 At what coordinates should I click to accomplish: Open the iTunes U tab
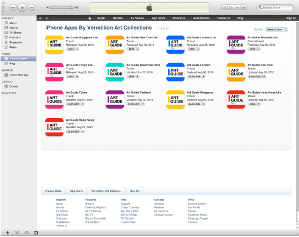click(x=223, y=18)
